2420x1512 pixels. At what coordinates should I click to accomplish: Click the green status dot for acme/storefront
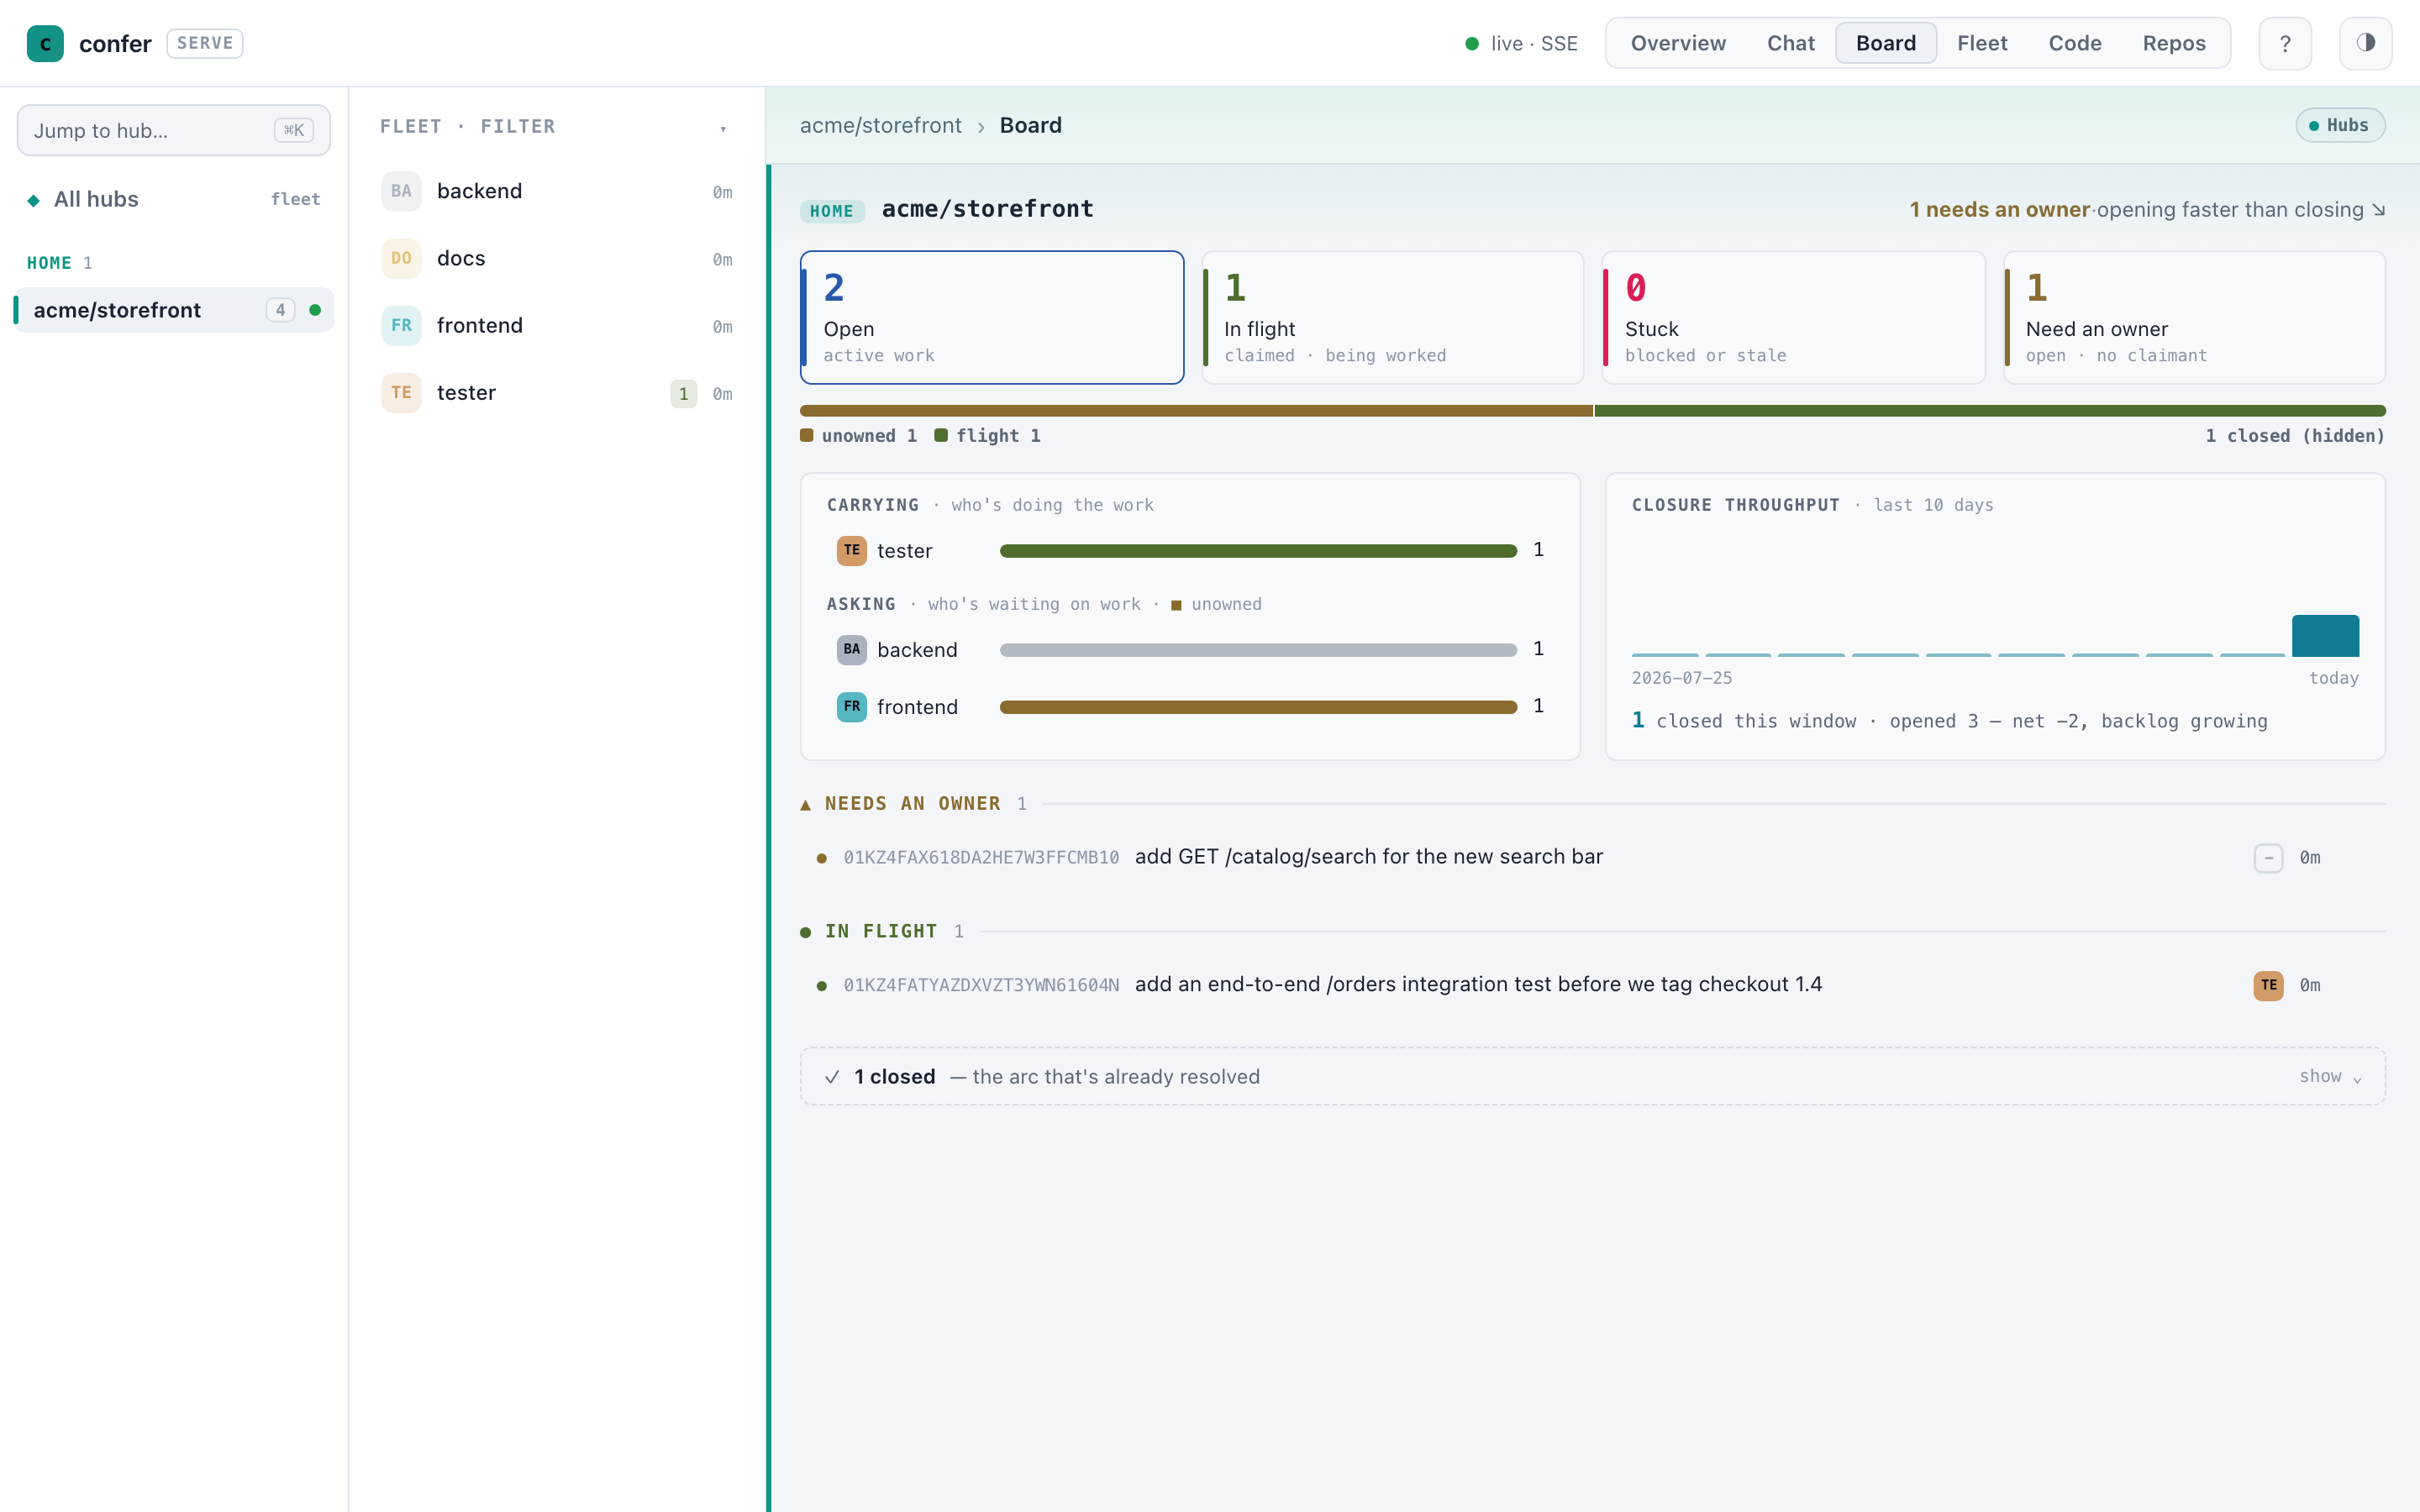coord(315,310)
